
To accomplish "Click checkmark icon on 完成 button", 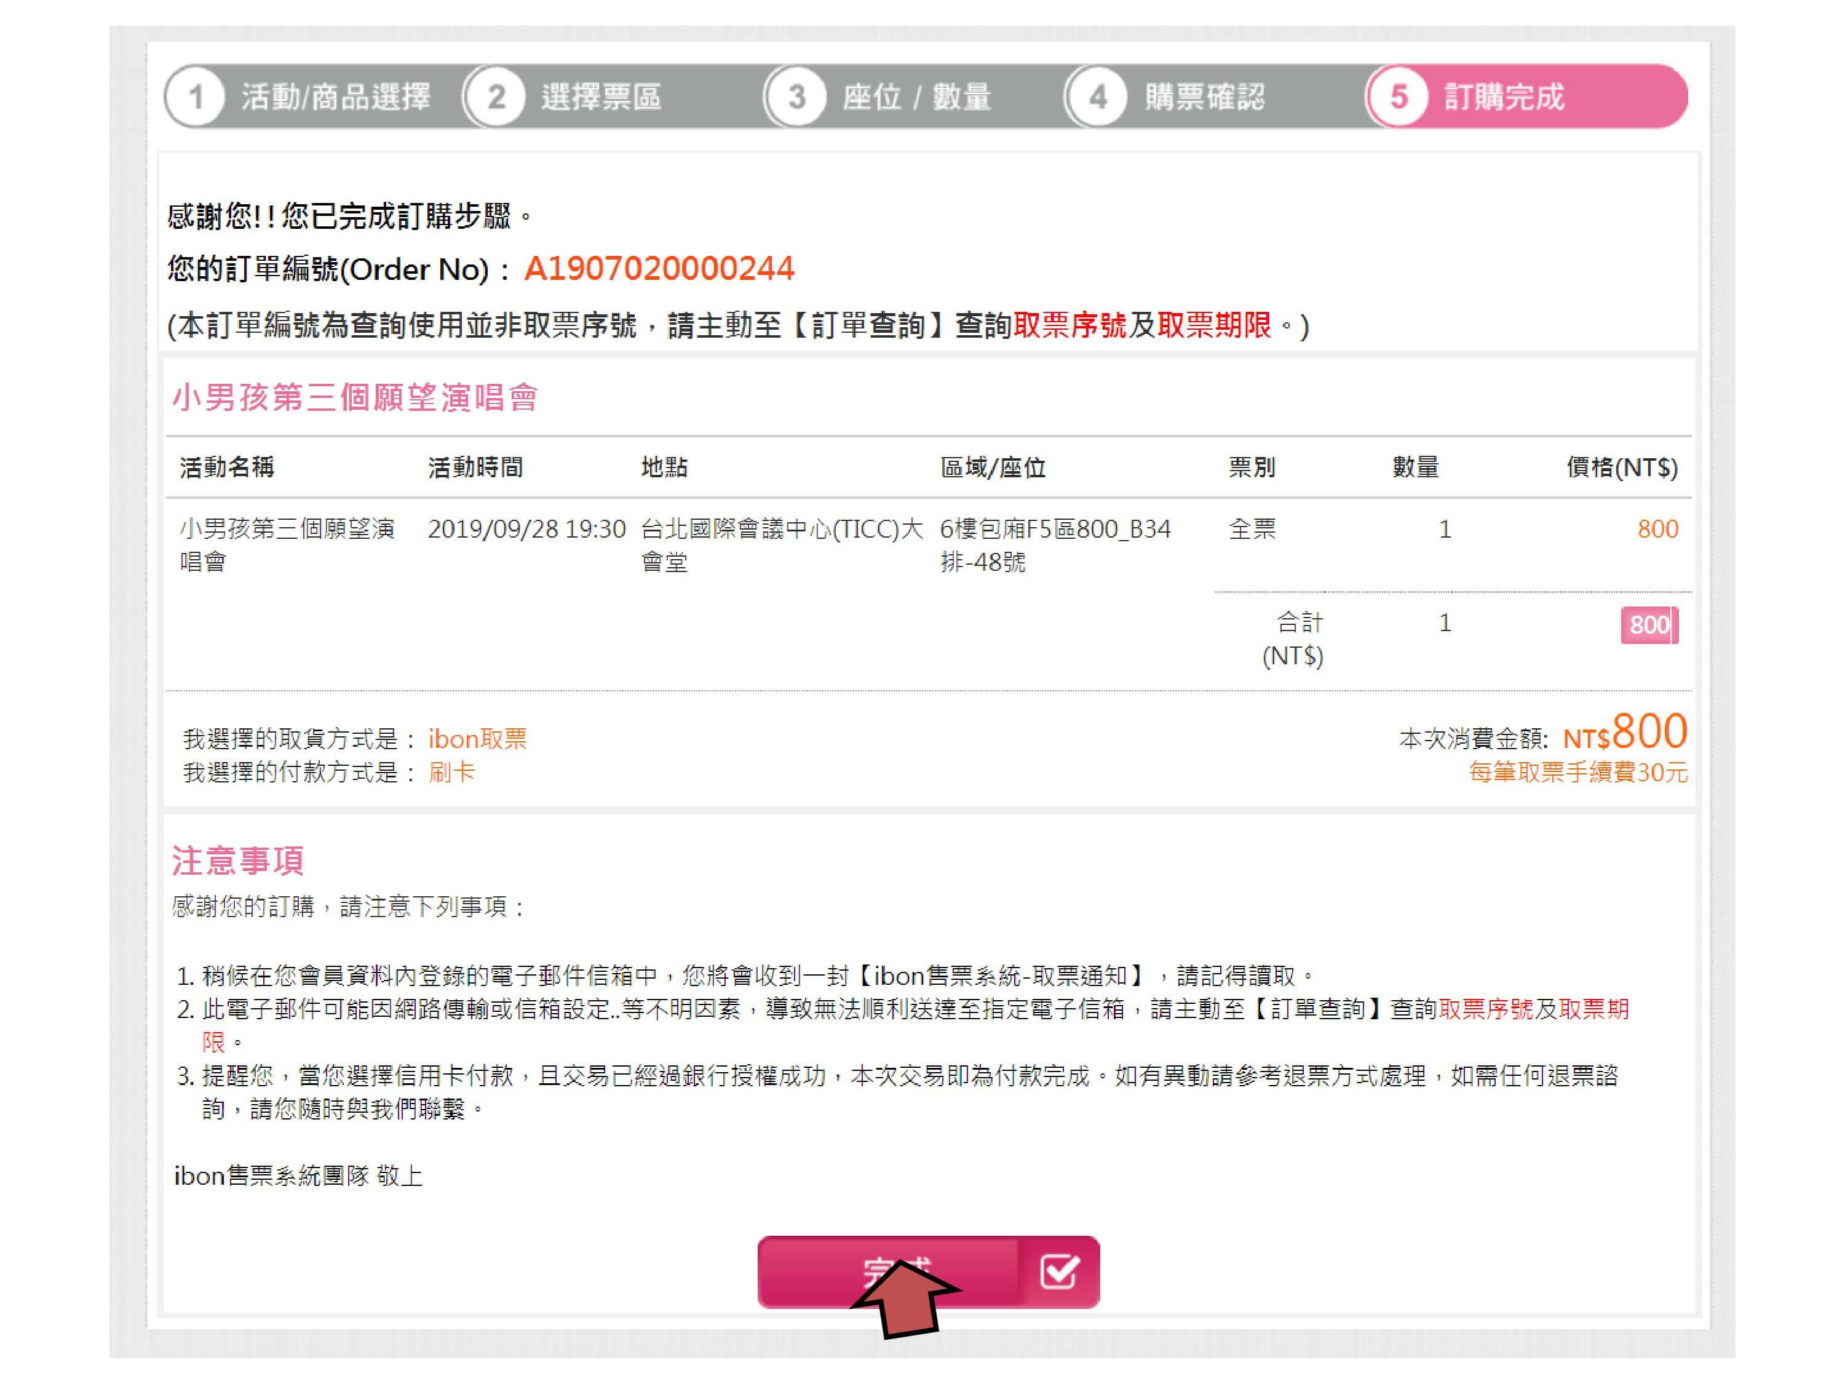I will pyautogui.click(x=1058, y=1271).
